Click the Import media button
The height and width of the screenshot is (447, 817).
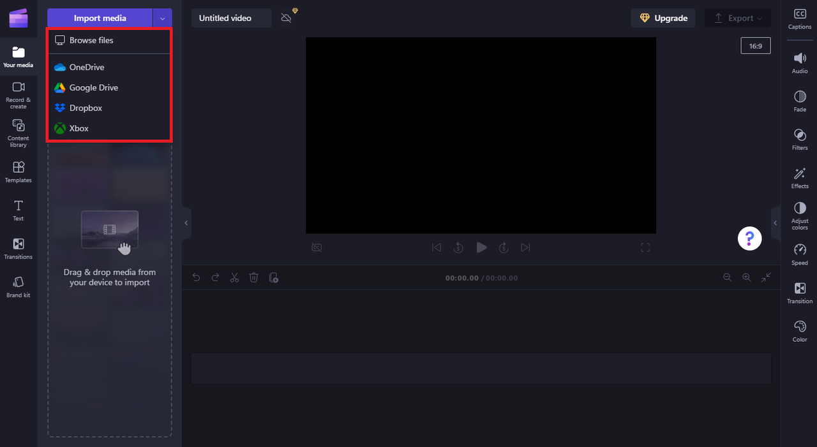(100, 18)
